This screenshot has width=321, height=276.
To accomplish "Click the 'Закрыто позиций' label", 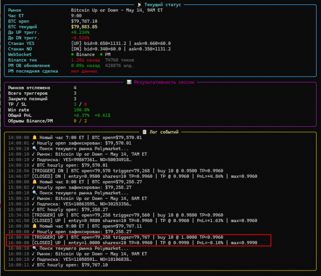I will (28, 99).
